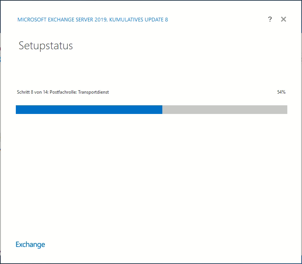Select the Setupstatus heading

click(46, 46)
